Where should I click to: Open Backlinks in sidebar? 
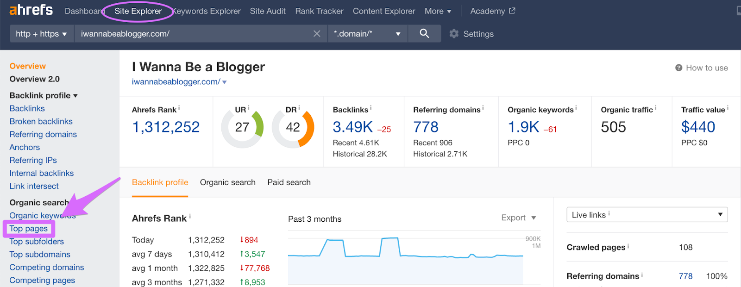[x=27, y=108]
